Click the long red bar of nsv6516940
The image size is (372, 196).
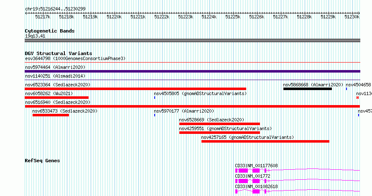tap(192, 106)
